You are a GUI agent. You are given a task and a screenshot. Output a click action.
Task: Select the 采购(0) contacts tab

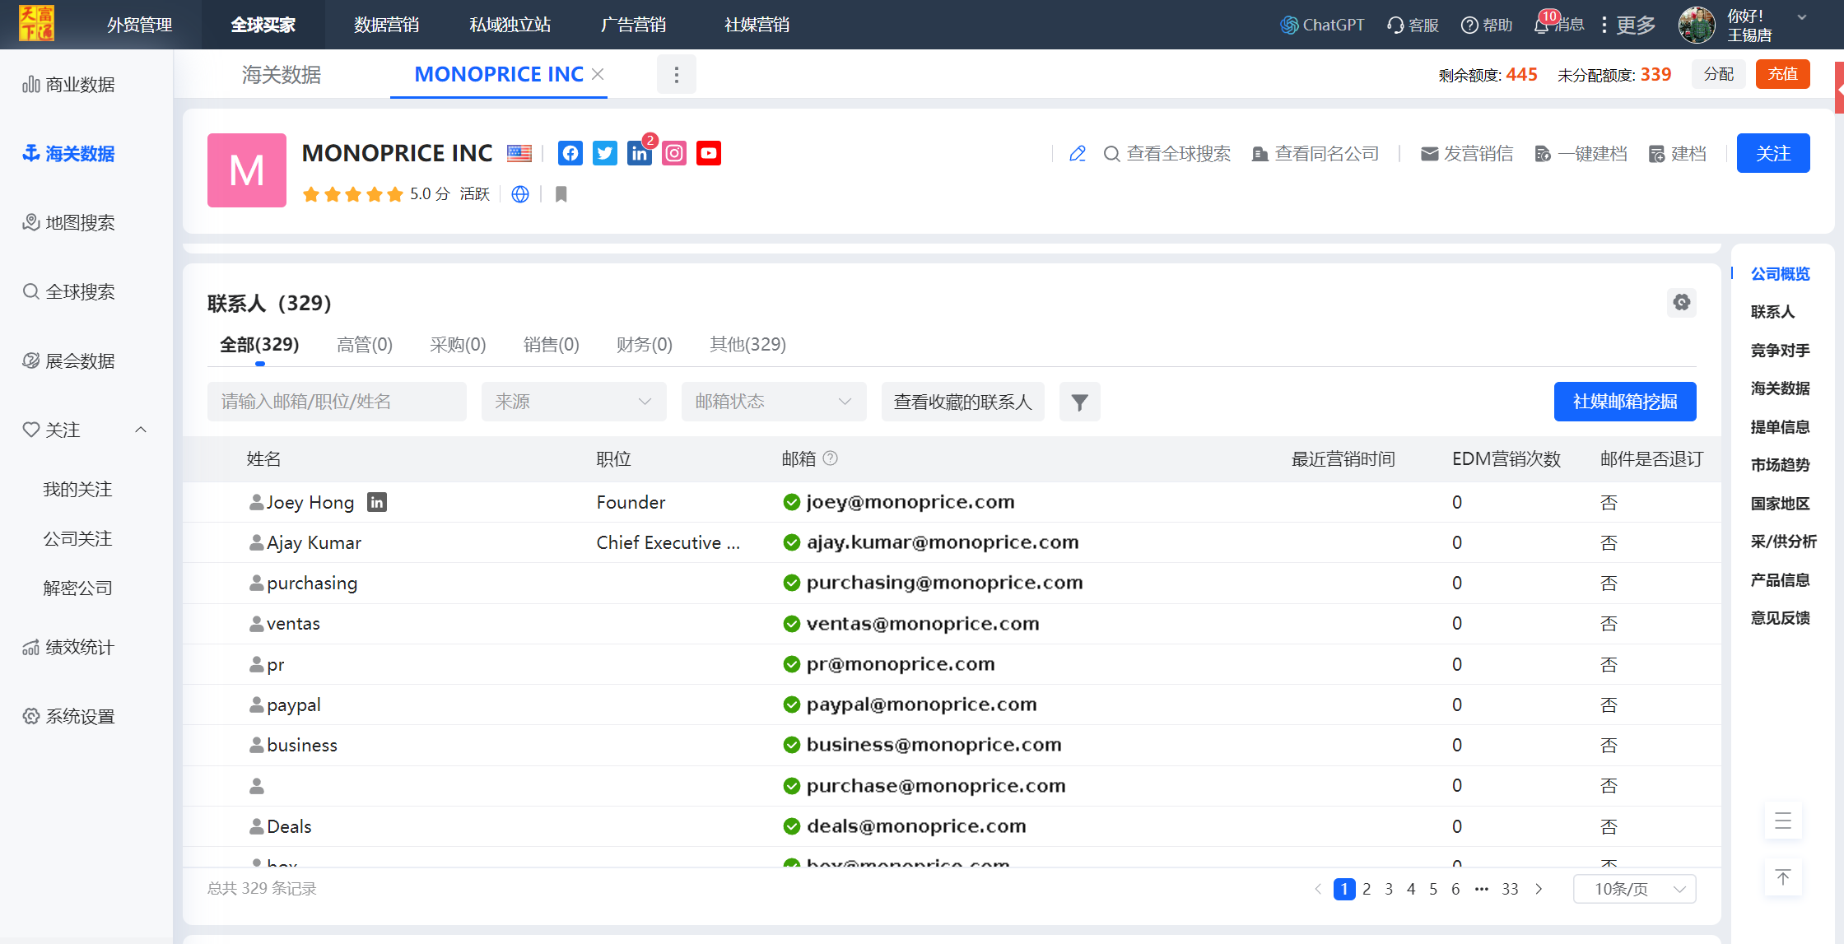click(458, 344)
